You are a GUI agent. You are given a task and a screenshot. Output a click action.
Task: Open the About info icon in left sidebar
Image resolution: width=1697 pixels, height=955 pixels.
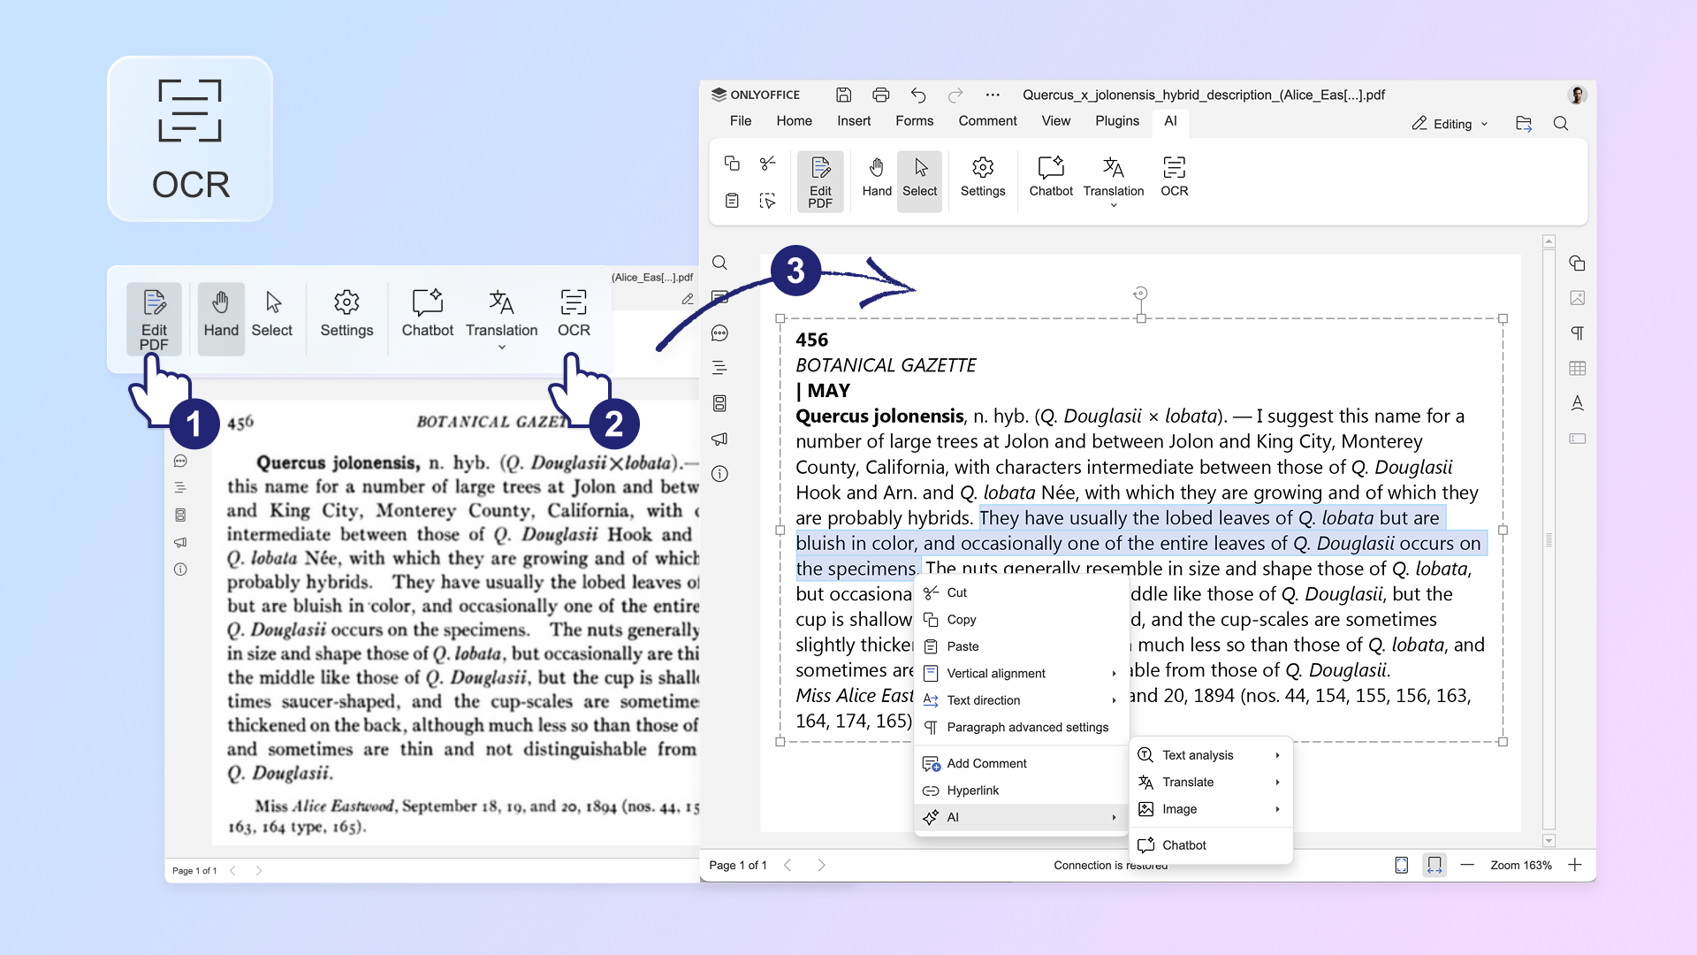tap(719, 474)
